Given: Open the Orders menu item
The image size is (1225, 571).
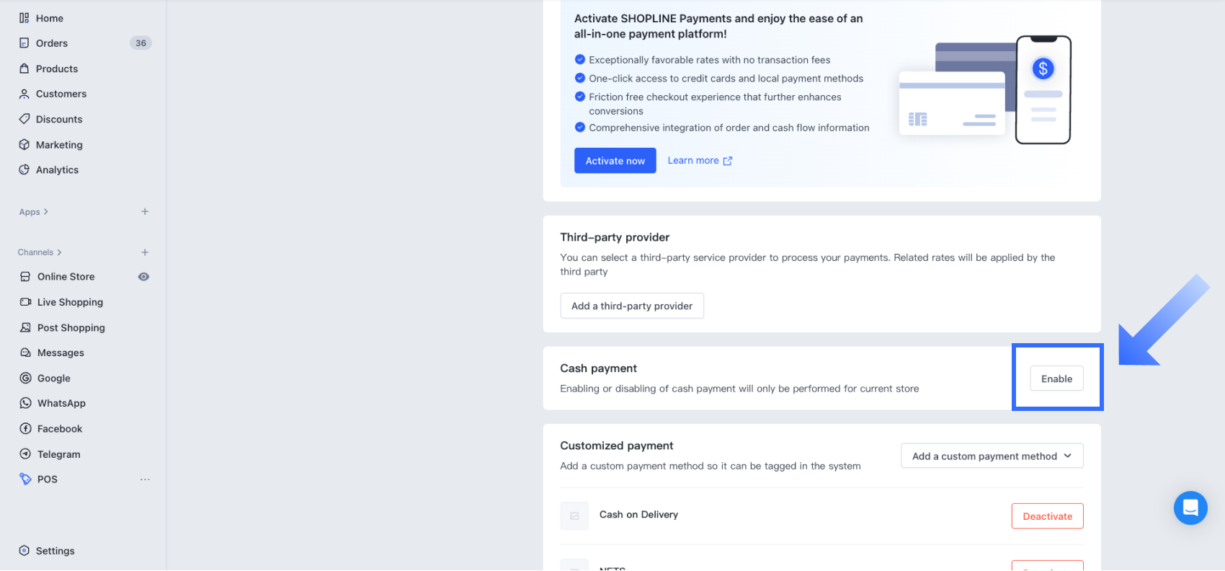Looking at the screenshot, I should (52, 43).
